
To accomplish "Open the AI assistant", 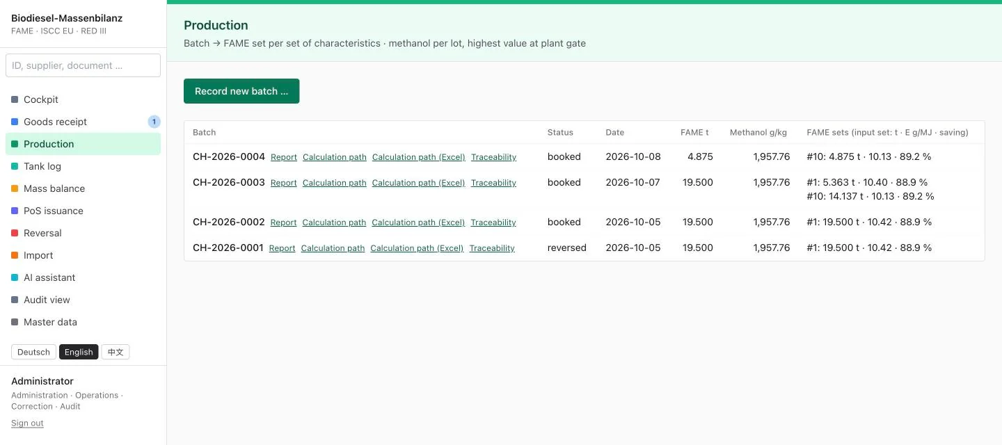I will [x=83, y=277].
